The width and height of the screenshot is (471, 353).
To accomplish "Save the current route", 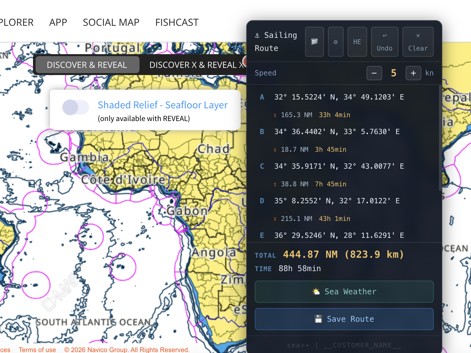I will point(344,319).
